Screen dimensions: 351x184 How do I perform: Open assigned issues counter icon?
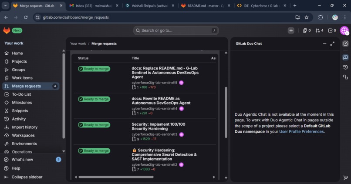pyautogui.click(x=307, y=30)
